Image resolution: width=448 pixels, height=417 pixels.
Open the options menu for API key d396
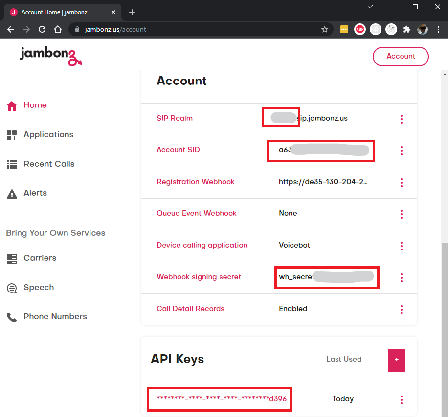[402, 399]
